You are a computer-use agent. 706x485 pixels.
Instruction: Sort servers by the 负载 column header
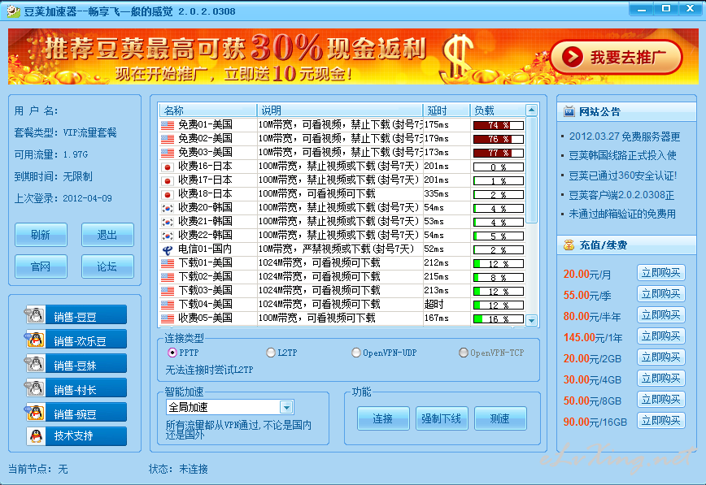coord(498,110)
